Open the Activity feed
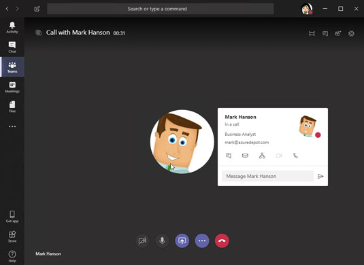Screen dimensions: 364x265 click(12, 27)
